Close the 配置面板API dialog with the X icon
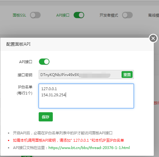The image size is (159, 157). pyautogui.click(x=153, y=38)
